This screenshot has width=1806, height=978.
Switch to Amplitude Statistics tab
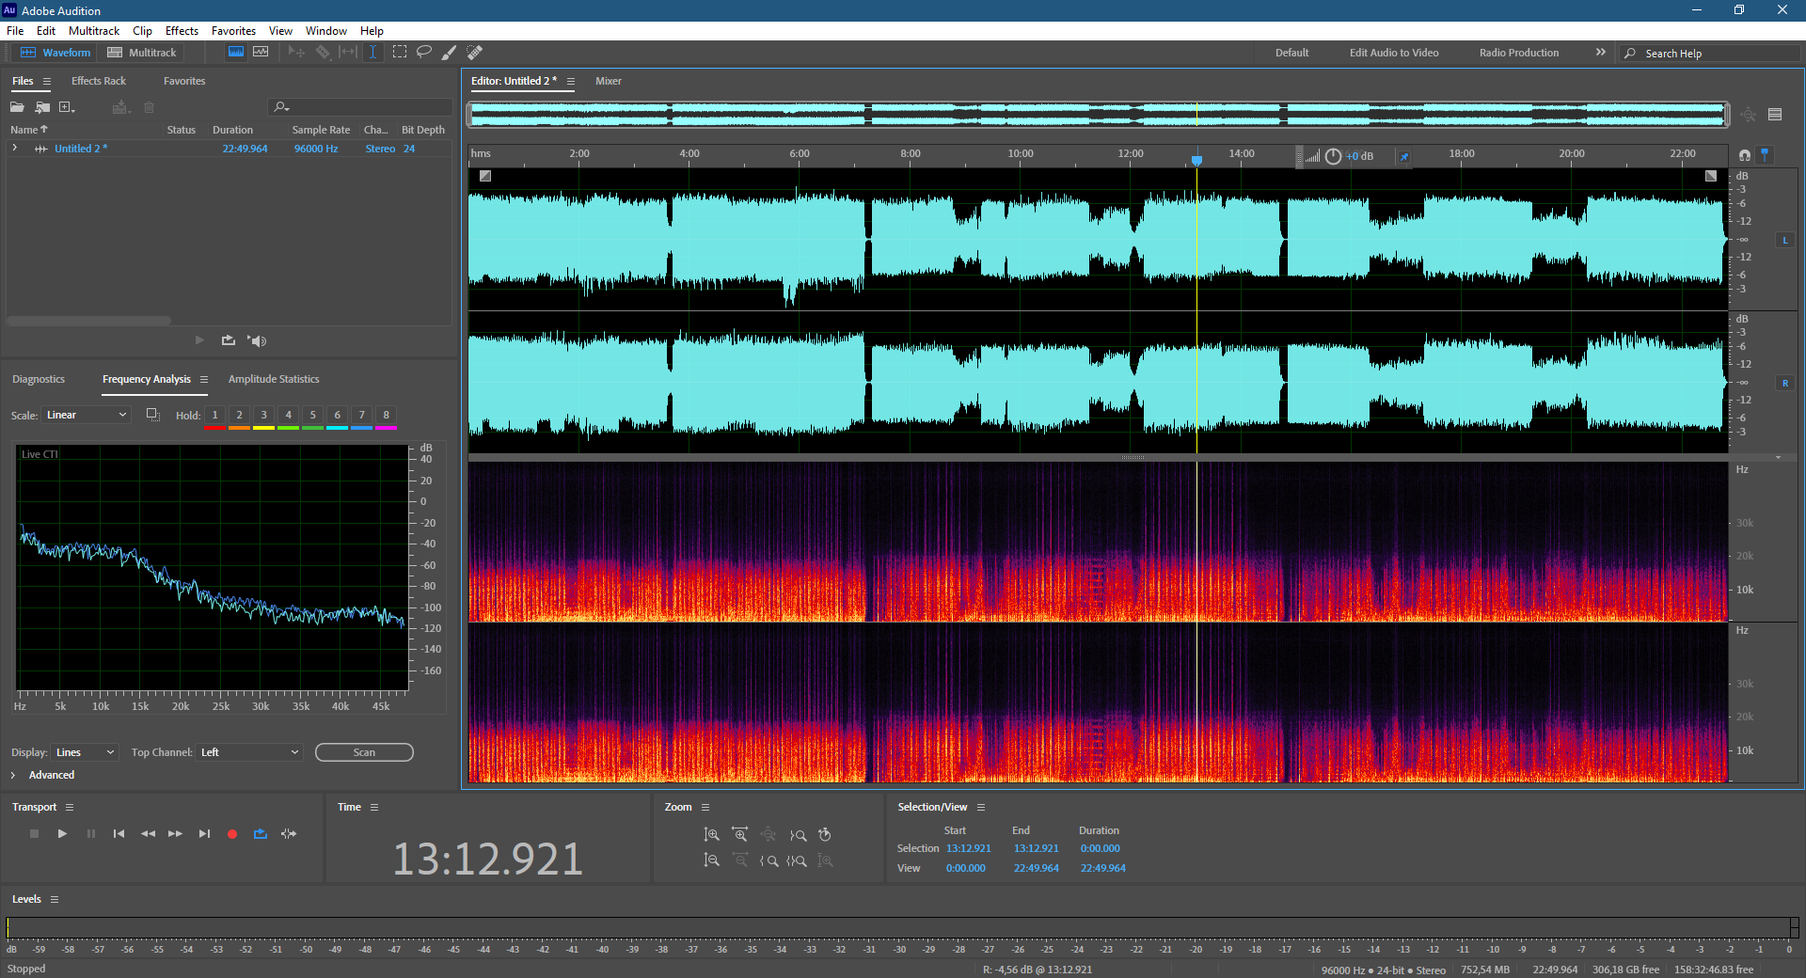pyautogui.click(x=274, y=379)
